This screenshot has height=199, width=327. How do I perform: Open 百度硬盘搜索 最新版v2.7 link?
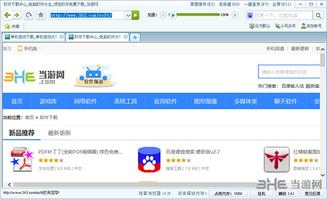pyautogui.click(x=193, y=152)
